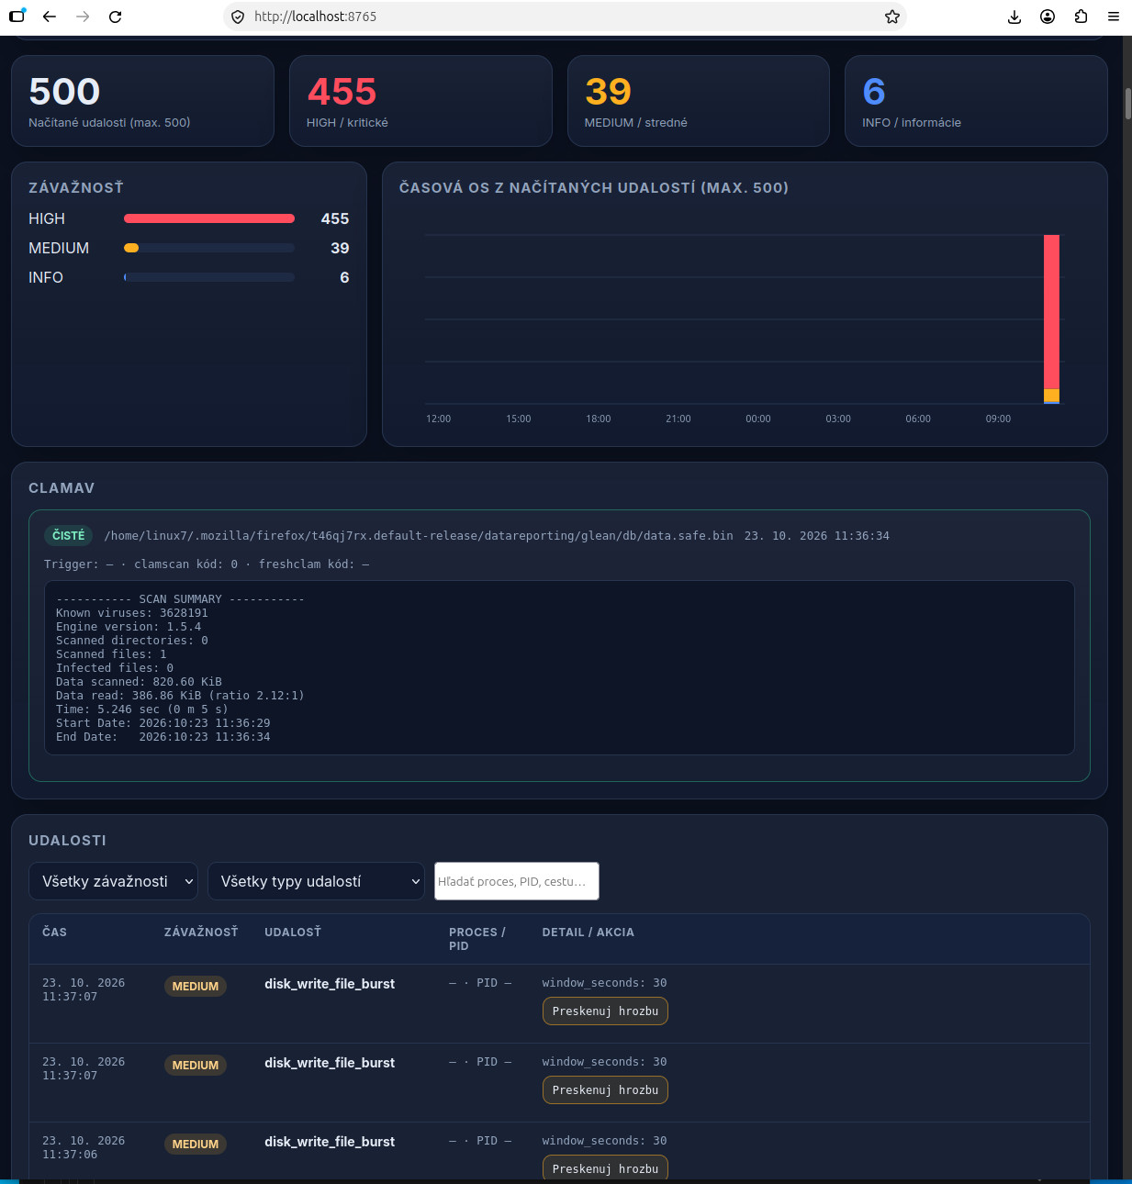Select the "Načítané udalosti (max. 500)" stat card
This screenshot has height=1184, width=1132.
[x=142, y=101]
